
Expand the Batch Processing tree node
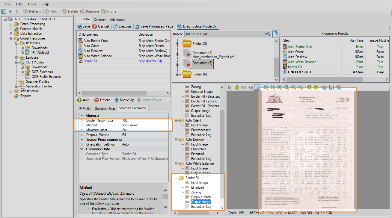coord(11,24)
